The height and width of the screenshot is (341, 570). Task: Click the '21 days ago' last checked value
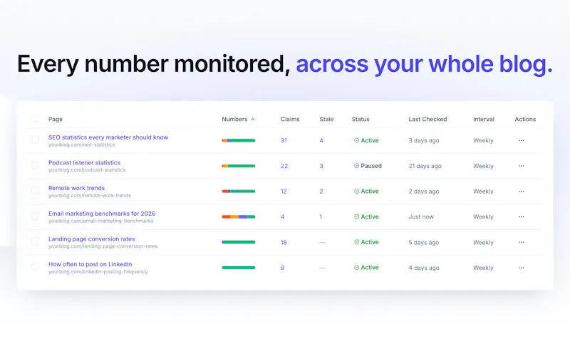(425, 166)
